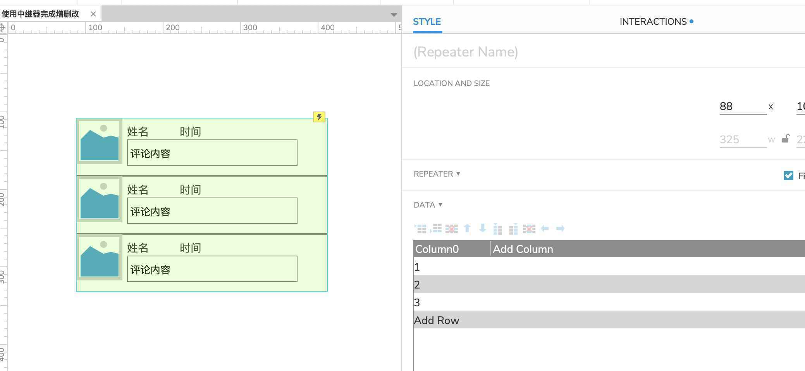Close the 使用中继器完成增删改 page tab

tap(93, 14)
